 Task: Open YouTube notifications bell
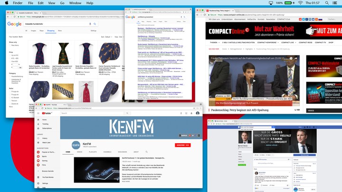coord(191,113)
